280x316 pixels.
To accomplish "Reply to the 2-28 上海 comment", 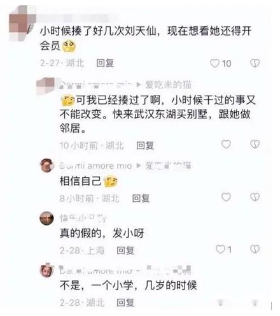I will [x=125, y=250].
